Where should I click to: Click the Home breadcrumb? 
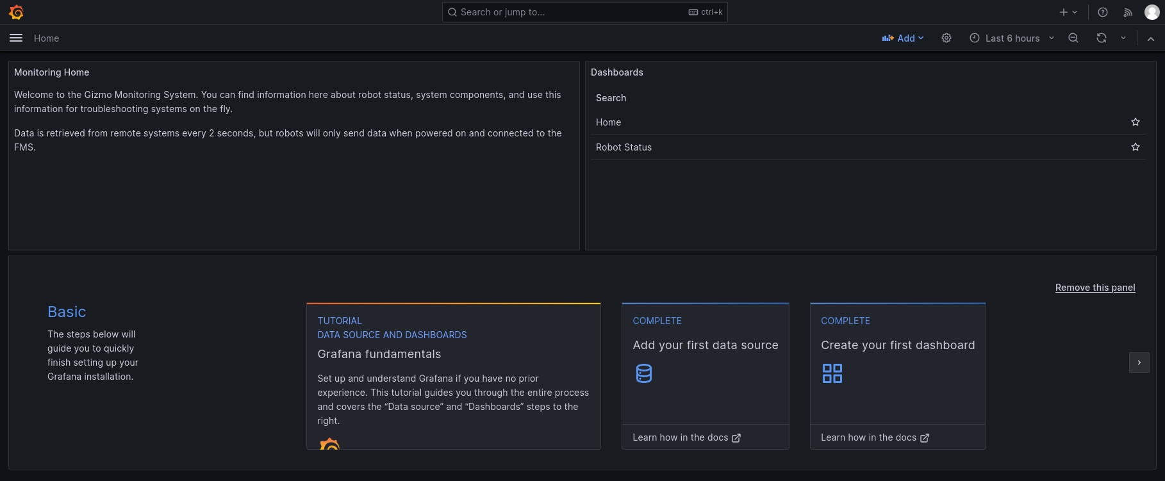pyautogui.click(x=46, y=38)
